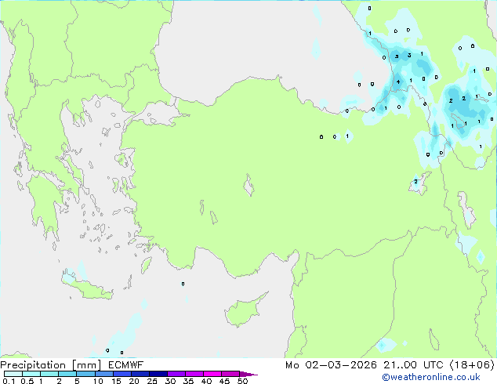This screenshot has height=384, width=497.
Task: Click the precipitation value 4 near the Black Sea coast
Action: 398,82
